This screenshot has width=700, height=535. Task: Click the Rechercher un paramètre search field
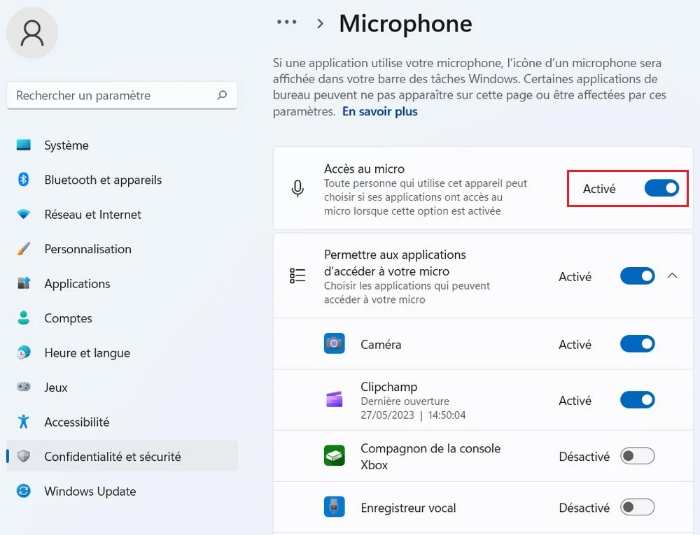coord(112,95)
